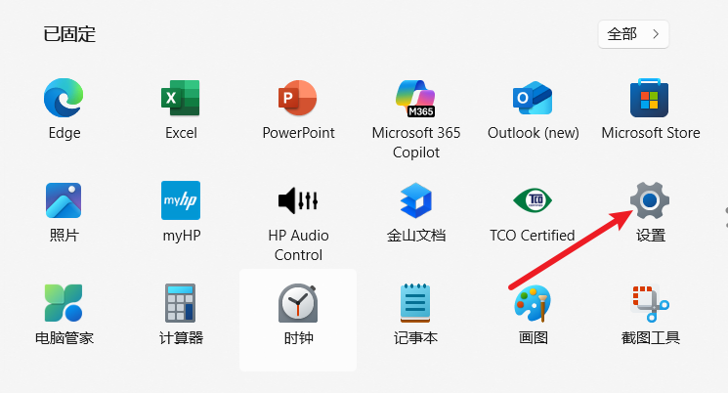Launch the Excel app icon
The width and height of the screenshot is (728, 393).
(x=181, y=98)
